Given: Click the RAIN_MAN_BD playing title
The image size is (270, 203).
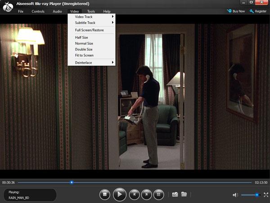Looking at the screenshot, I should tap(19, 198).
